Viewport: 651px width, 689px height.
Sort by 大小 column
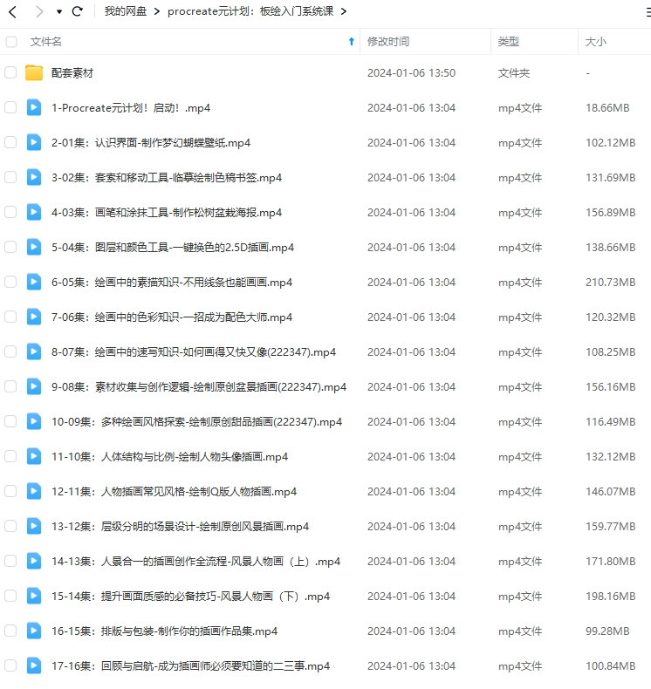[596, 42]
